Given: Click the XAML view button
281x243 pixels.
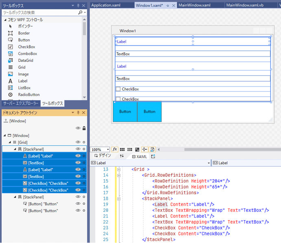Looking at the screenshot, I should [139, 156].
